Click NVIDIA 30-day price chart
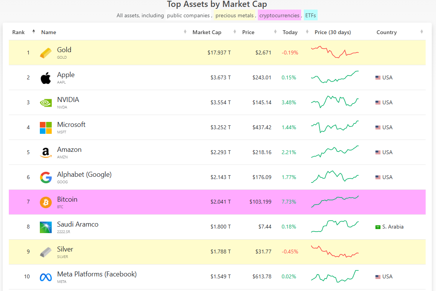 coord(335,102)
